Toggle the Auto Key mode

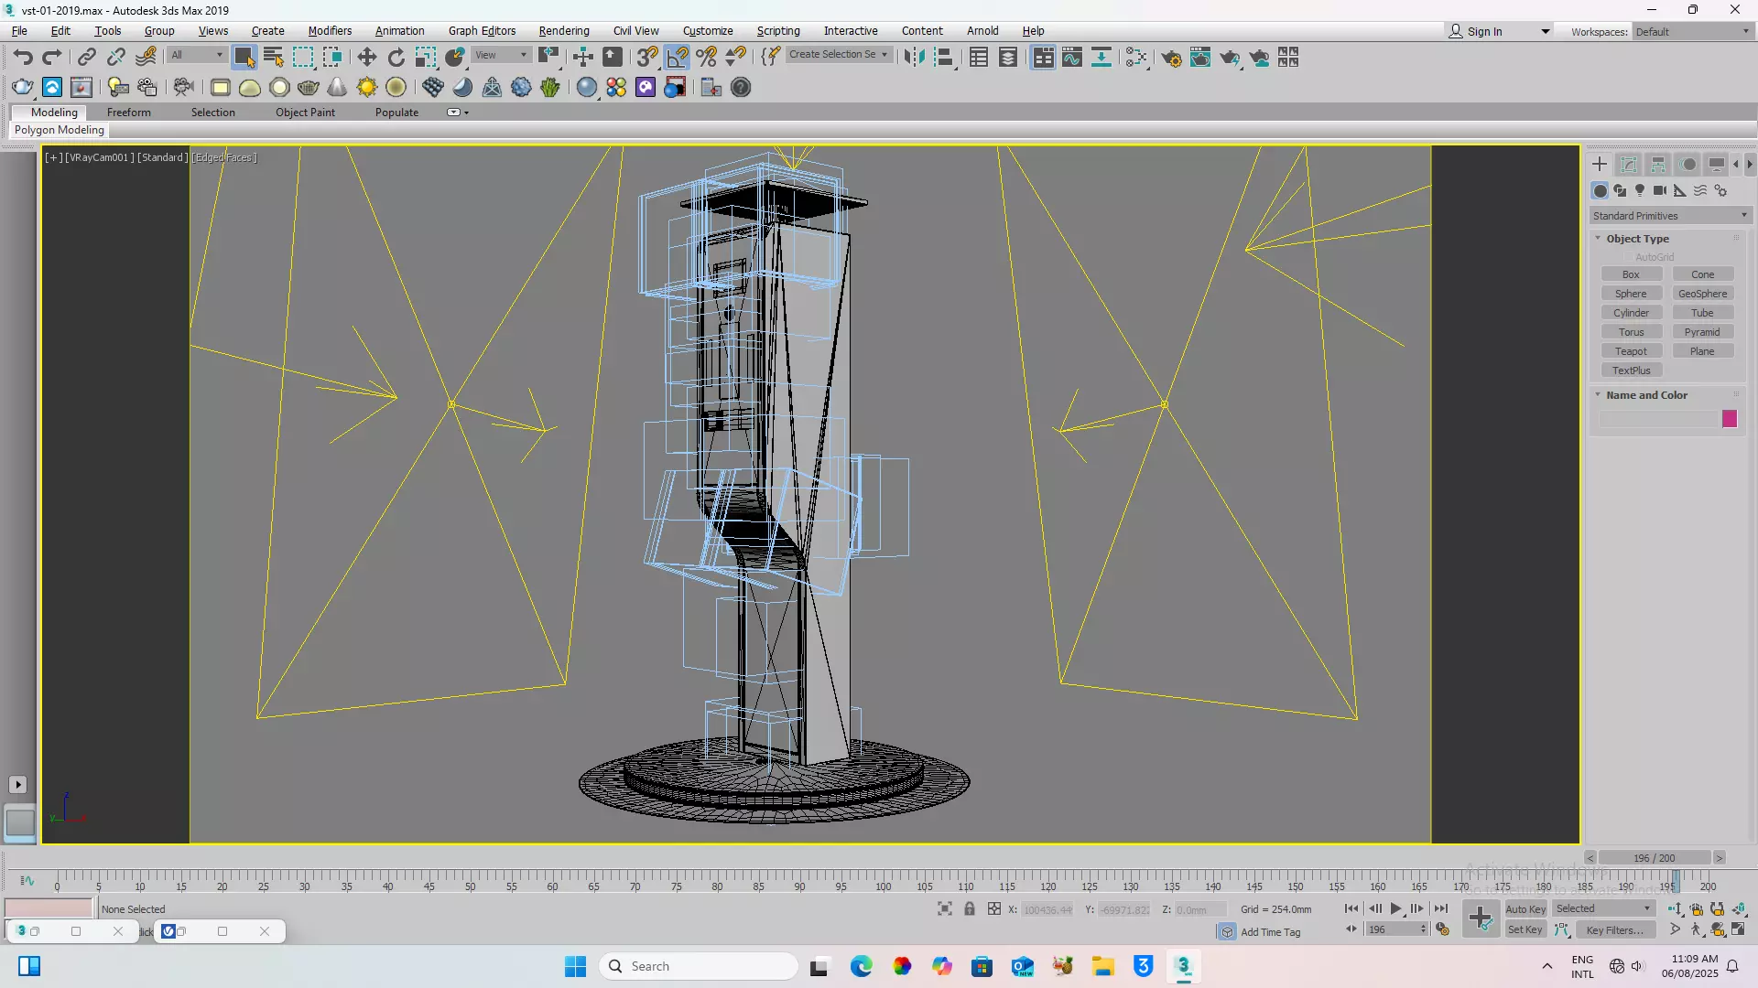(x=1525, y=908)
